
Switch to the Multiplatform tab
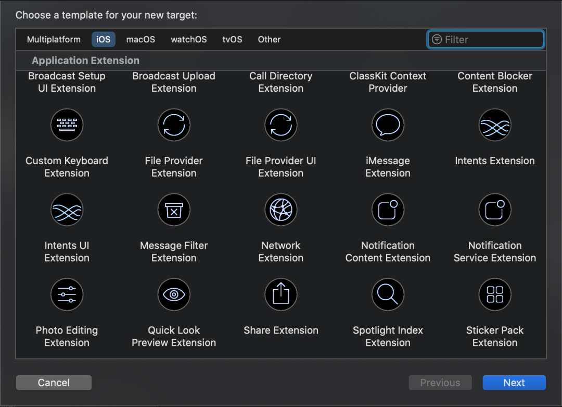point(54,40)
